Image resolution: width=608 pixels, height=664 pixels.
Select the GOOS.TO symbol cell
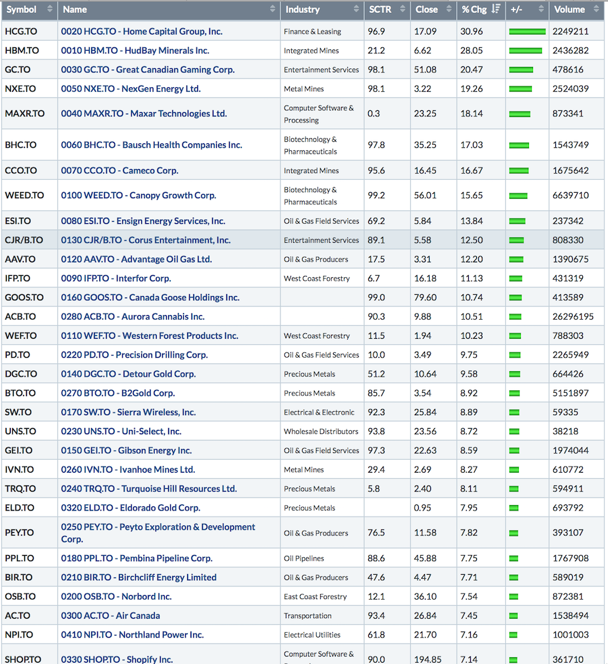coord(29,298)
